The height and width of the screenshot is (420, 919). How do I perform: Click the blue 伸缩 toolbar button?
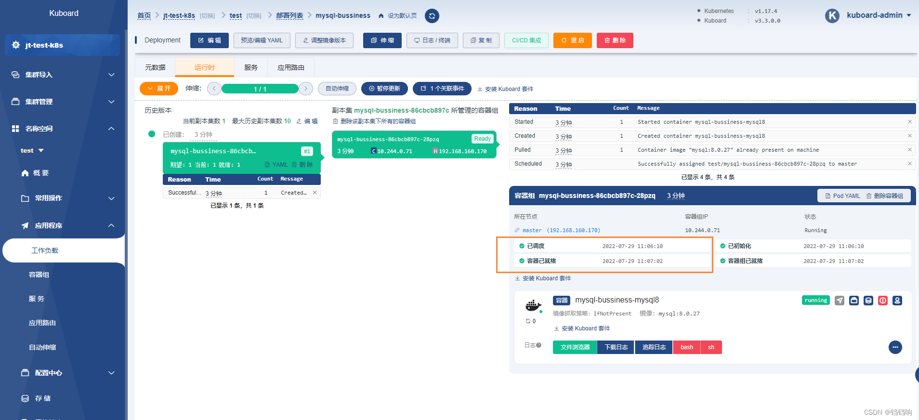(382, 40)
